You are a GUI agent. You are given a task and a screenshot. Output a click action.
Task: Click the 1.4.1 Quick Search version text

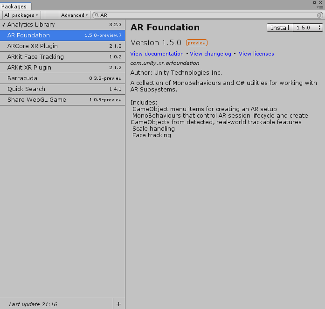[x=115, y=89]
